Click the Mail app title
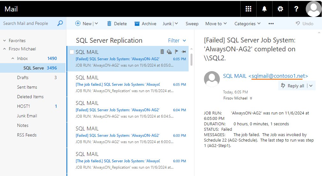322x176 pixels. click(11, 9)
